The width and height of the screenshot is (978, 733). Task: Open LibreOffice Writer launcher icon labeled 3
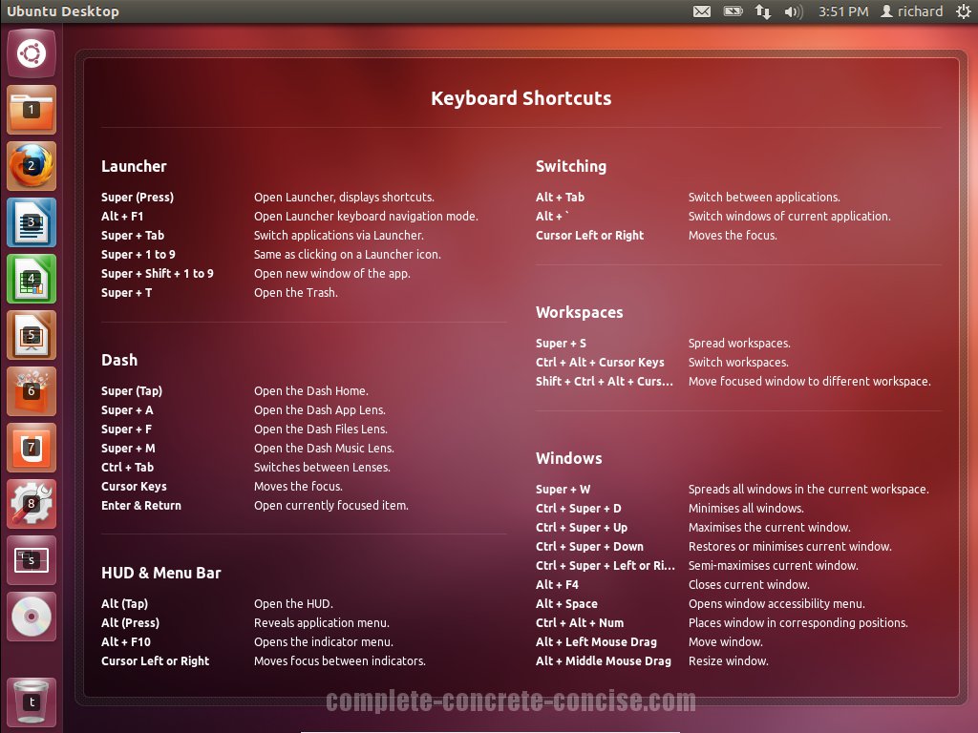pyautogui.click(x=32, y=222)
